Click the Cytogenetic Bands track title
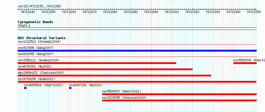 [x=35, y=22]
